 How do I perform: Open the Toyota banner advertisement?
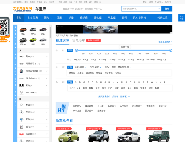click(x=114, y=29)
